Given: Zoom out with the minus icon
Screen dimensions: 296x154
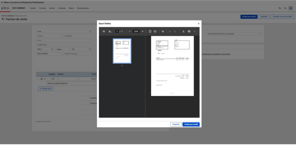Looking at the screenshot, I should [130, 31].
